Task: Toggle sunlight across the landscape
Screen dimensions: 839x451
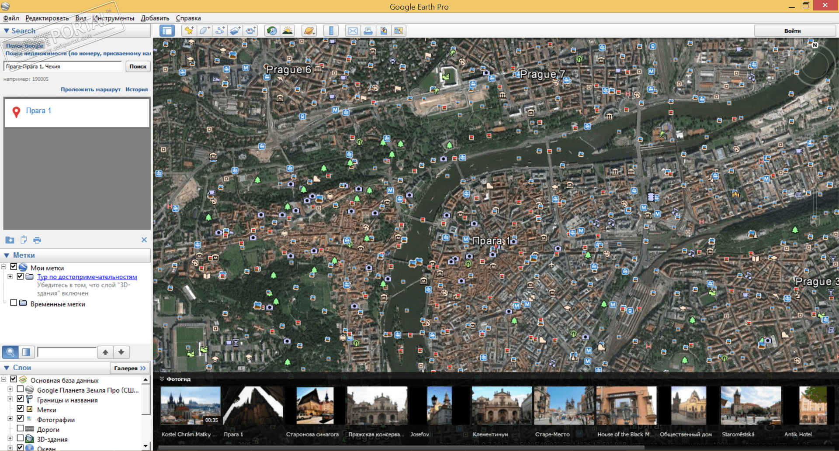Action: pos(288,31)
